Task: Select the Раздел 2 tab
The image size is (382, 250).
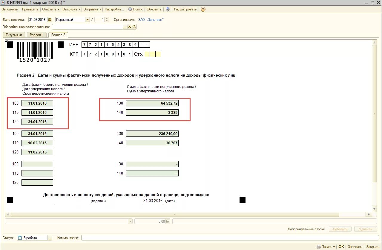Action: [x=58, y=35]
